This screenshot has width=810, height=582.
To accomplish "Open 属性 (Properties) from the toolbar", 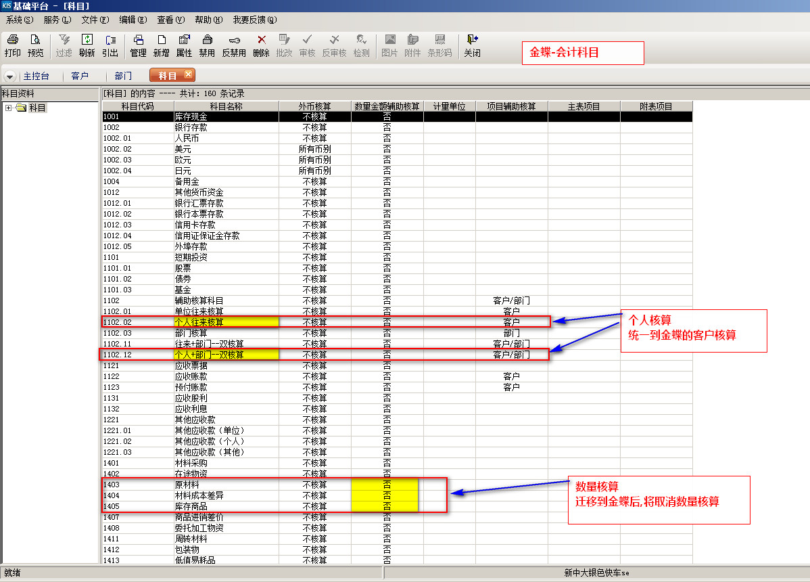I will [184, 45].
